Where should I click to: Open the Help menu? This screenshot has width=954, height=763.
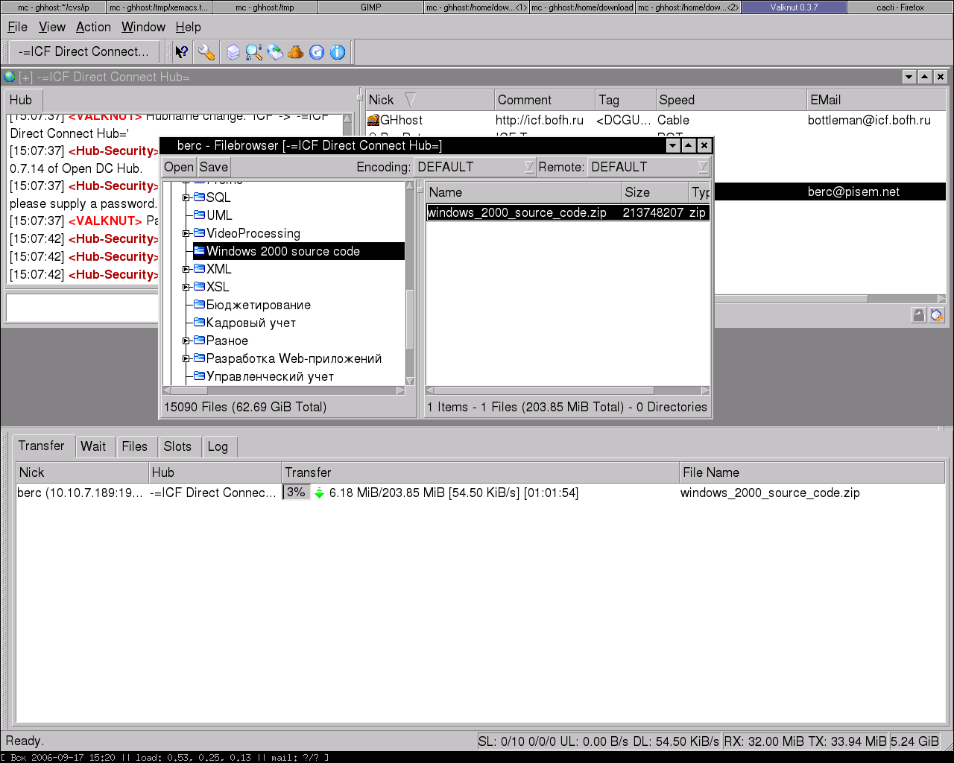(x=189, y=27)
